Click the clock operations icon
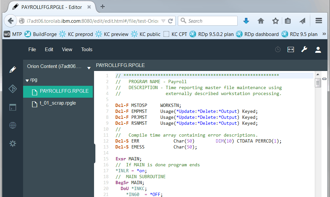The width and height of the screenshot is (330, 197). click(278, 49)
